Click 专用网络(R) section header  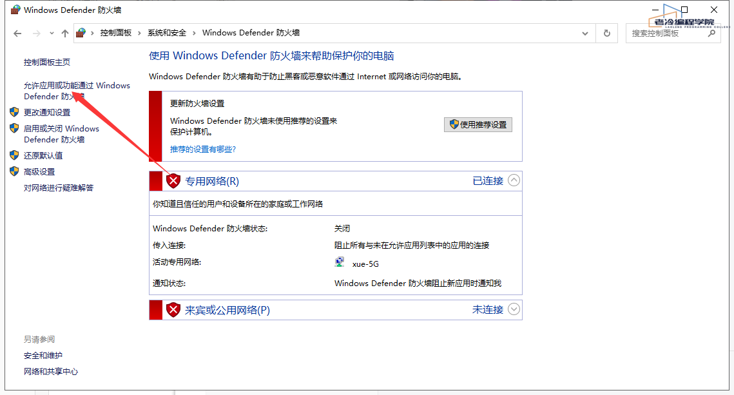211,181
